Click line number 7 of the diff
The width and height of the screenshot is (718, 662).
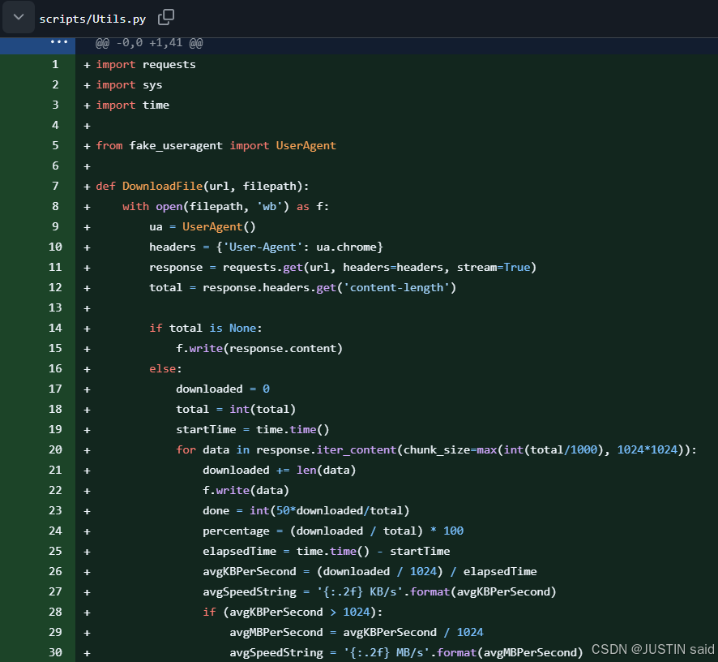[55, 186]
